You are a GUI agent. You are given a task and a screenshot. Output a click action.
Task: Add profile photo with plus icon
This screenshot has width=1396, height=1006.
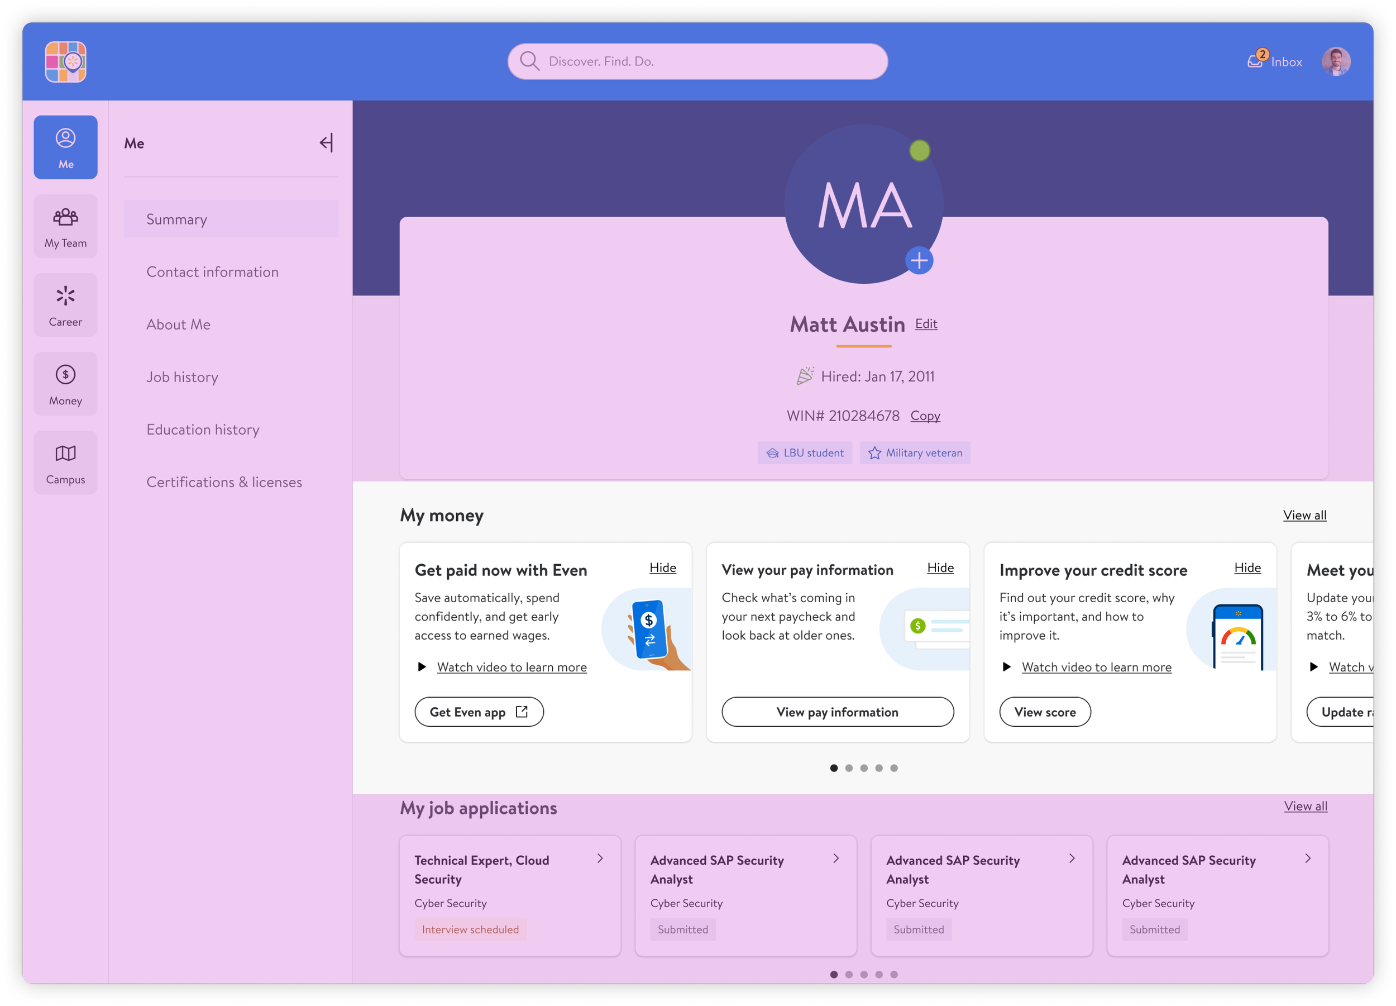click(x=919, y=260)
